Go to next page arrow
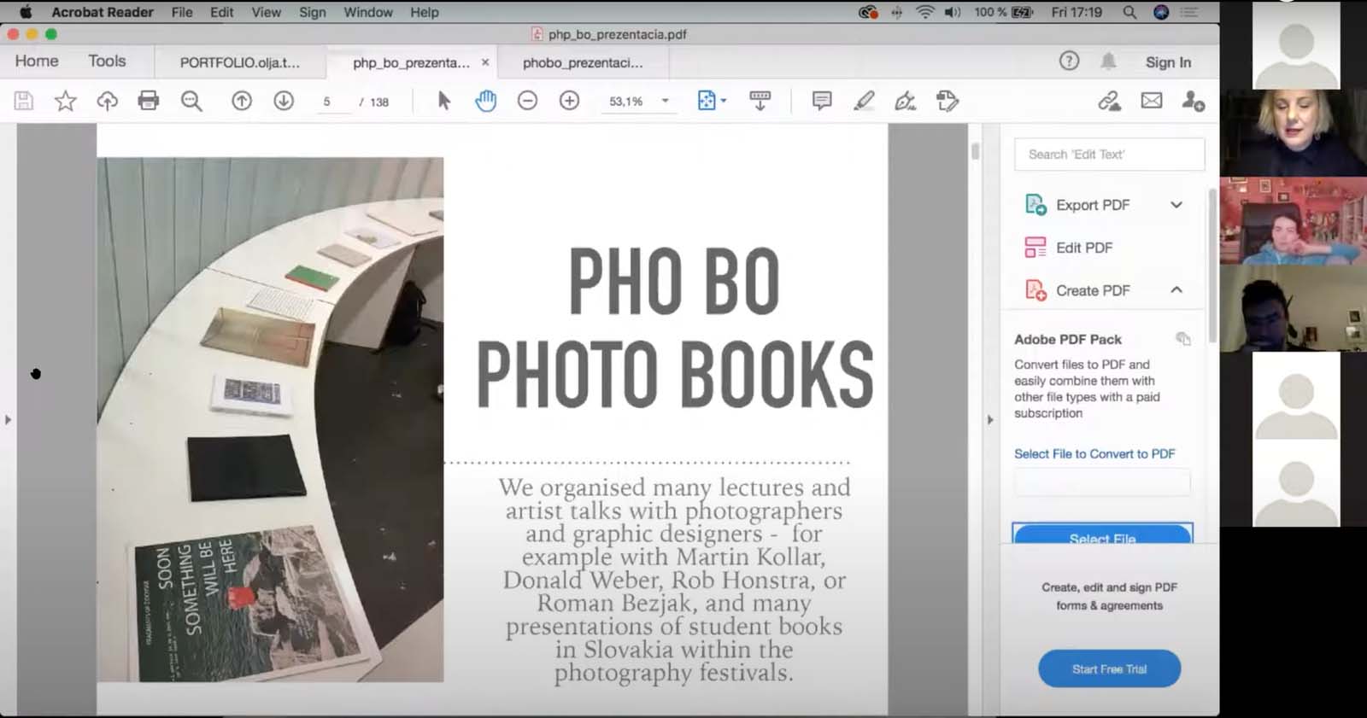 click(284, 101)
